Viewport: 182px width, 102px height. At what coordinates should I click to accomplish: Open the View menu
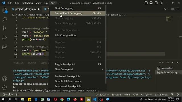(x=39, y=3)
